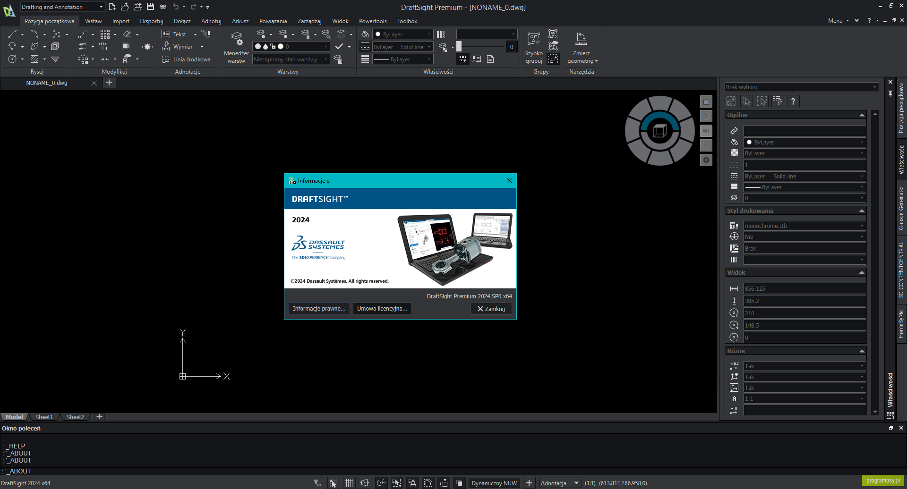This screenshot has width=907, height=489.
Task: Open Brak wyboru selection dropdown
Action: coord(801,87)
